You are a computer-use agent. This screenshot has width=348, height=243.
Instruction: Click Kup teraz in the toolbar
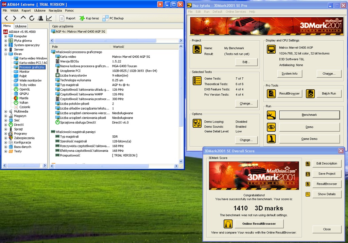89,18
